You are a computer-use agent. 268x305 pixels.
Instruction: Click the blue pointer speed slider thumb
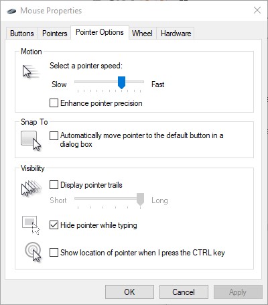click(x=121, y=82)
